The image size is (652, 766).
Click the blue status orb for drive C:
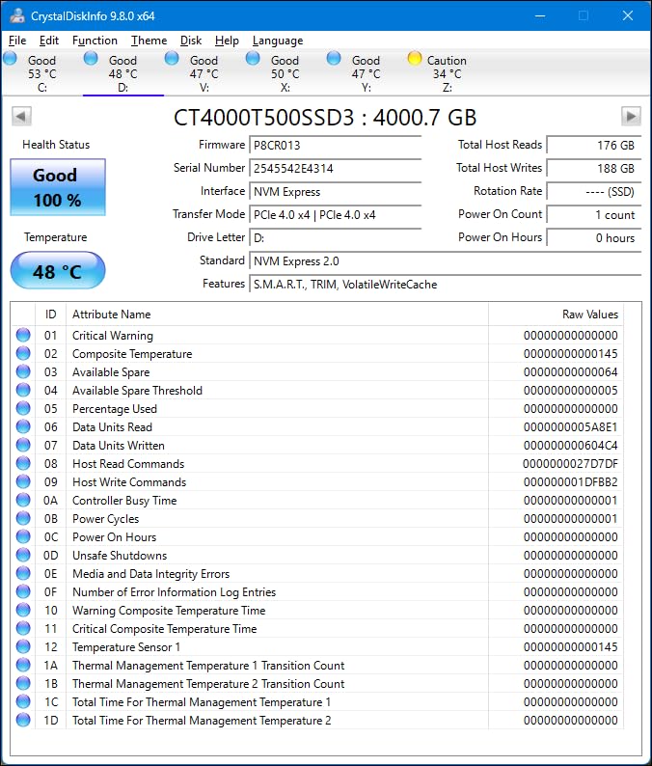[x=11, y=59]
